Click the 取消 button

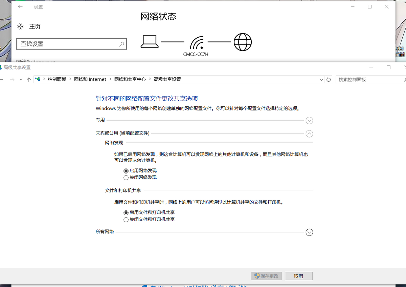[298, 276]
